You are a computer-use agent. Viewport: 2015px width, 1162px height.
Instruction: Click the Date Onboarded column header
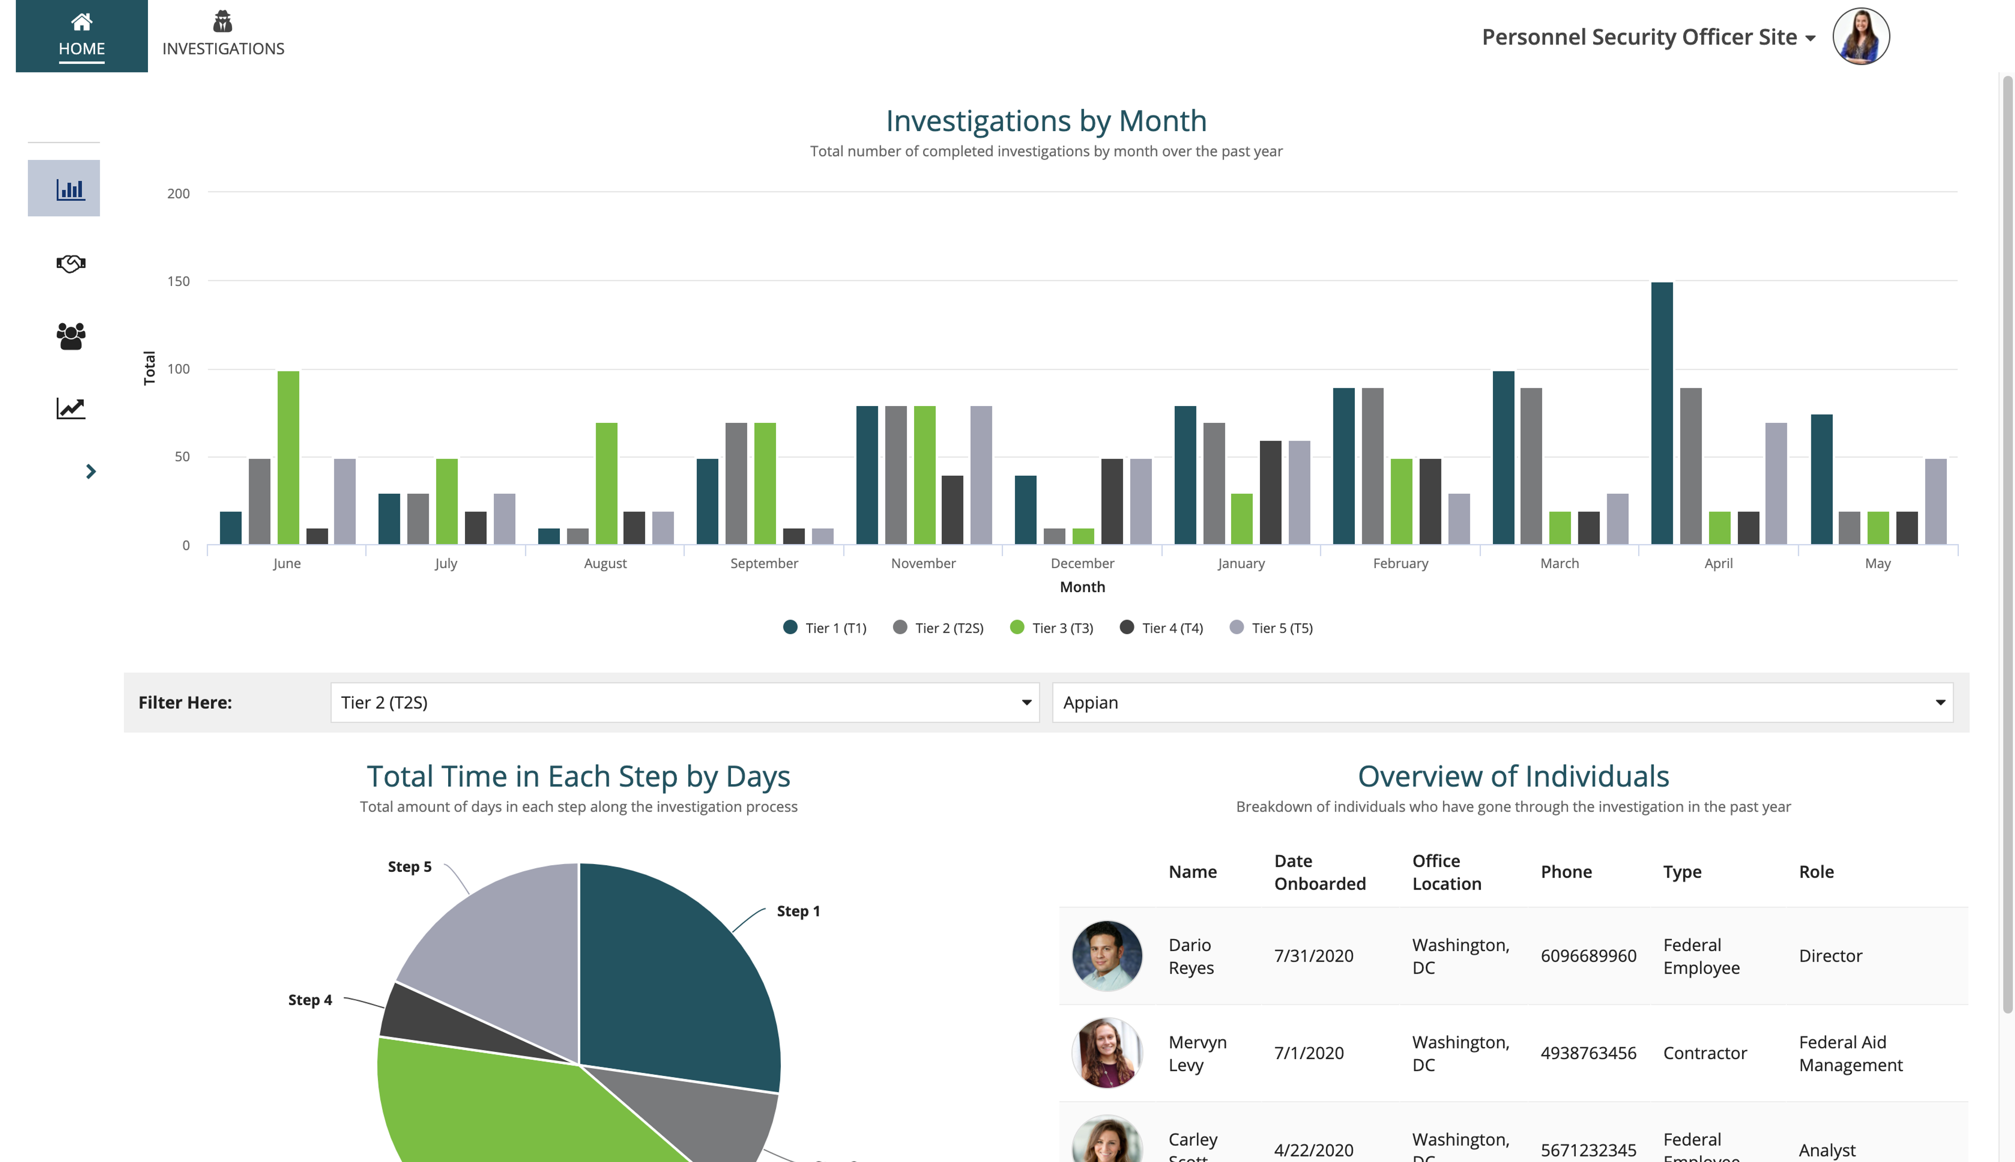tap(1319, 871)
